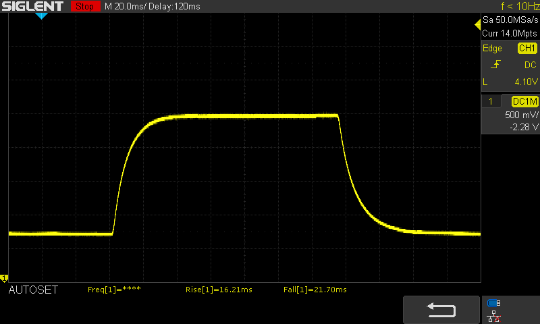
Task: Click the Freq[1] measurement readout
Action: pos(114,290)
